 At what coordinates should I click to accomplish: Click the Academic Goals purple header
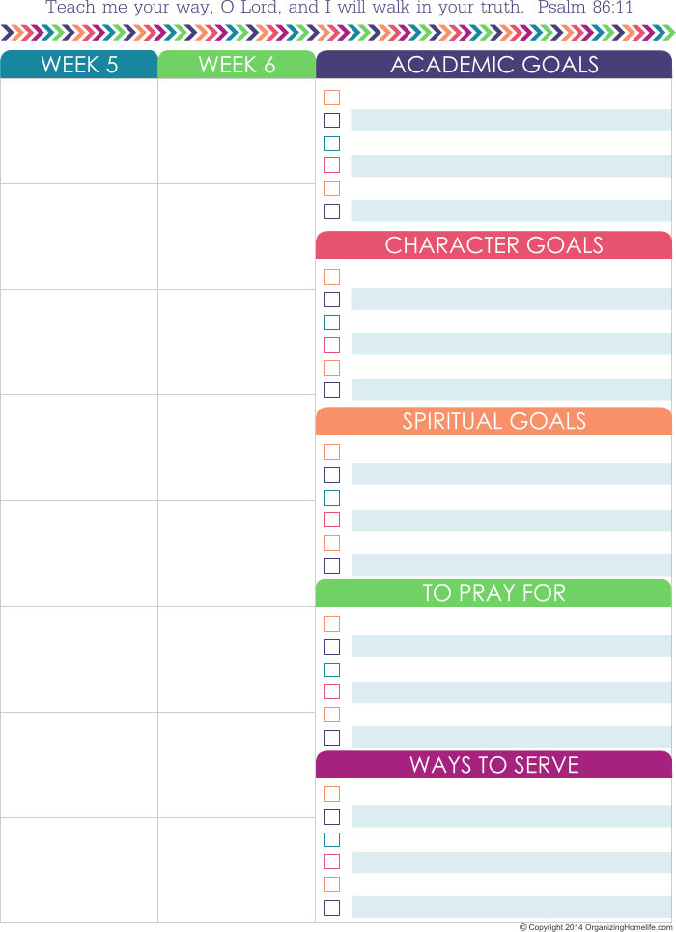494,64
